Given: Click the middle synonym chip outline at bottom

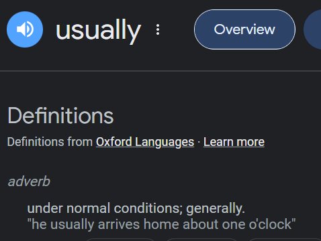Looking at the screenshot, I should 201,240.
